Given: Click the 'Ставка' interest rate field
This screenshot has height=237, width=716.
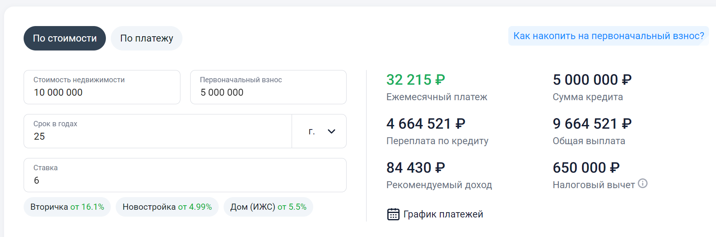Looking at the screenshot, I should coord(185,176).
